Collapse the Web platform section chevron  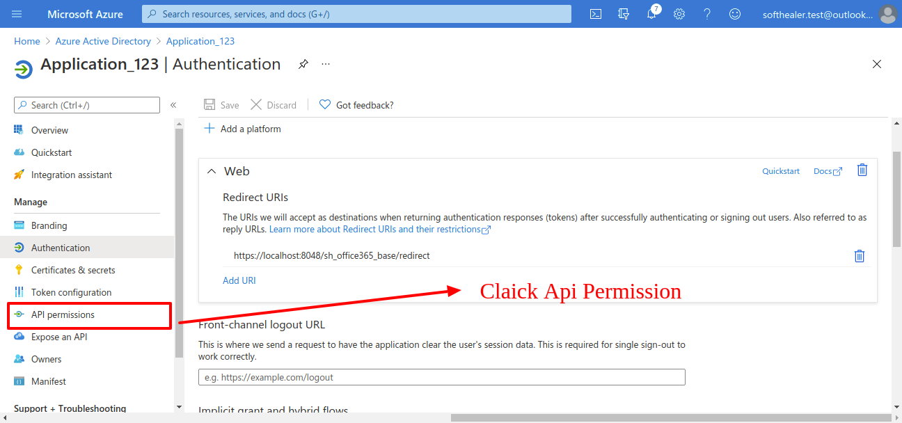[x=212, y=171]
